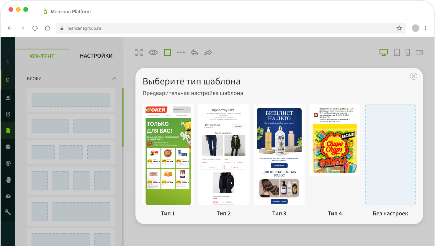This screenshot has width=435, height=246.
Task: Open the three-dots more options menu
Action: (x=181, y=53)
